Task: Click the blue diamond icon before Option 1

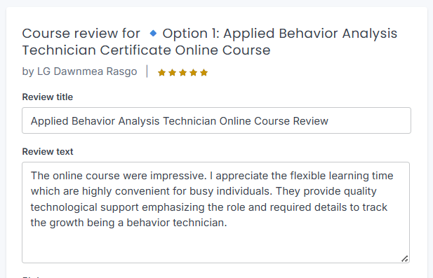Action: click(153, 34)
